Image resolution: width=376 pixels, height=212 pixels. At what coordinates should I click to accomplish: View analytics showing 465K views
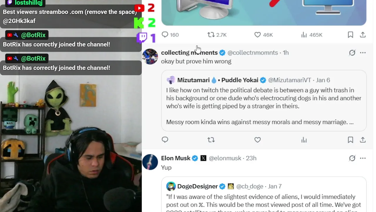point(312,35)
